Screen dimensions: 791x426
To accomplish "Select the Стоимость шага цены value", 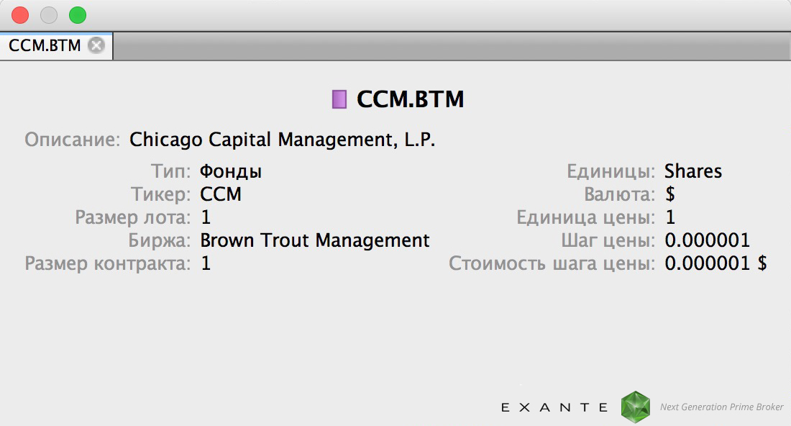I will point(715,263).
